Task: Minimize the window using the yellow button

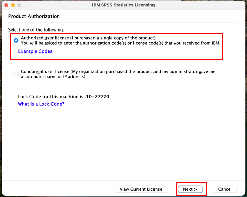Action: (x=13, y=5)
